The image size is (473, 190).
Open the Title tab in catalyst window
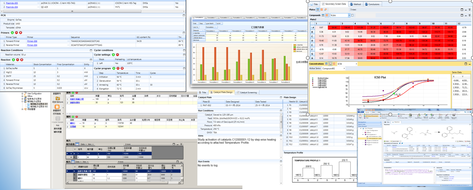[x=203, y=92]
